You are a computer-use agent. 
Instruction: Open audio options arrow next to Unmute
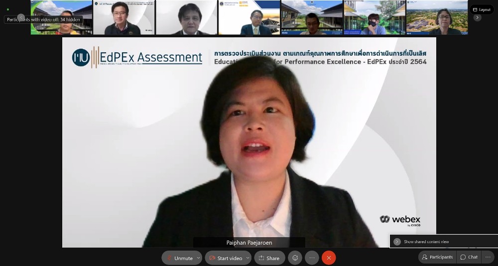pos(199,258)
